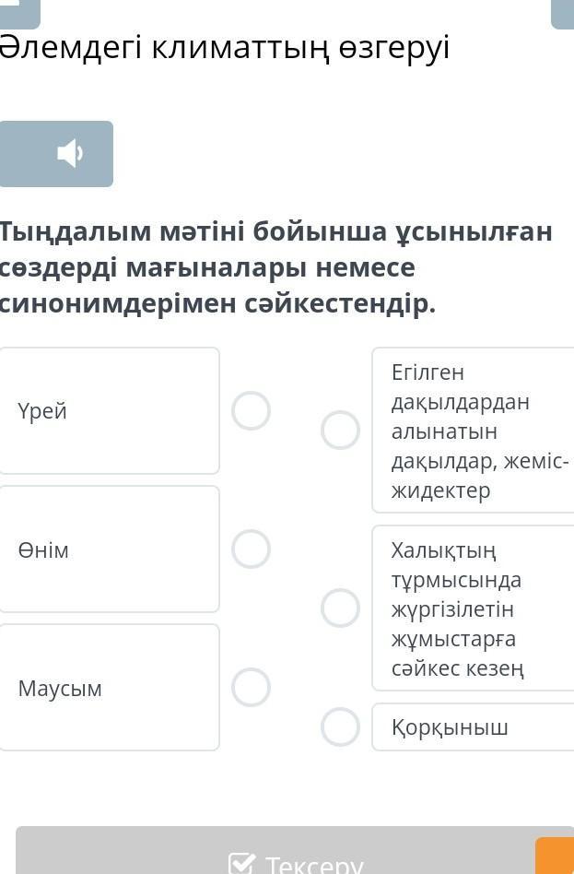Viewport: 574px width, 874px height.
Task: Click the Әлемдегі климаттың өзгеруі heading
Action: pos(224,48)
